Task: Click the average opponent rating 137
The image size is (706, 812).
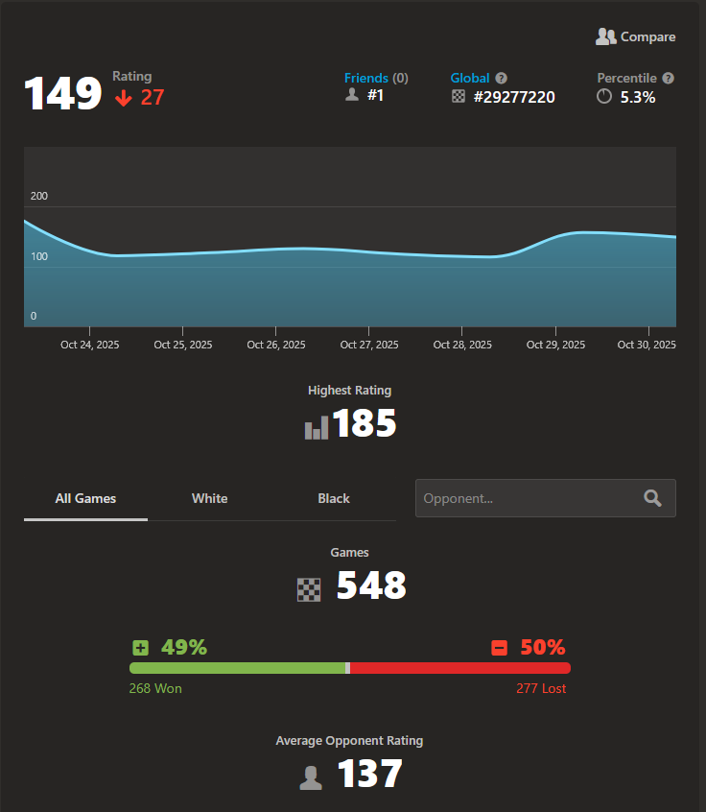Action: pos(369,774)
